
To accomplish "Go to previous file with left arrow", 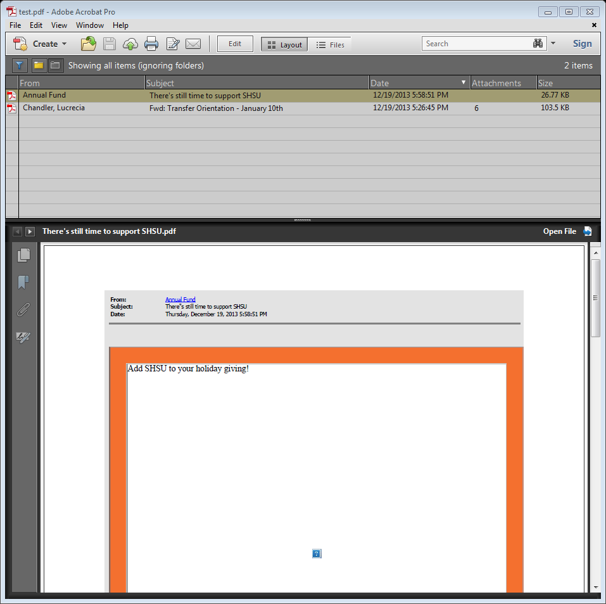I will click(x=17, y=231).
